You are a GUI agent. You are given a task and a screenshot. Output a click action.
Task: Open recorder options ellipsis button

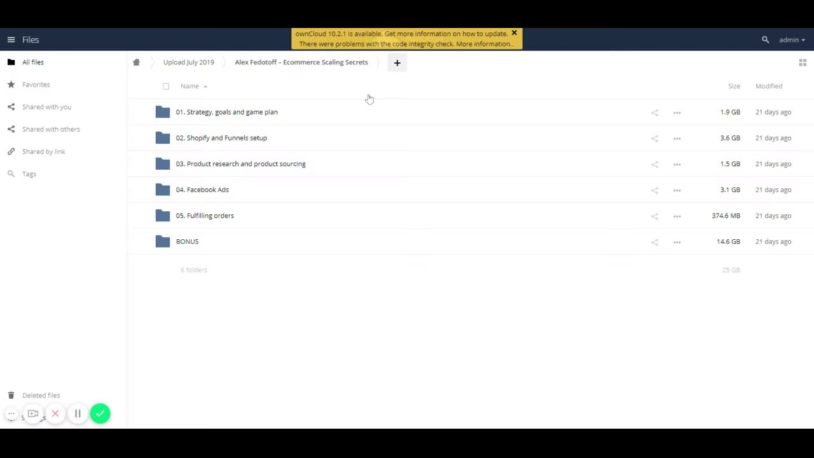coord(11,413)
